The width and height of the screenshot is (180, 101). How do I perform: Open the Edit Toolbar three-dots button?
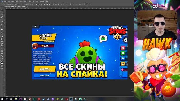pyautogui.click(x=2, y=58)
